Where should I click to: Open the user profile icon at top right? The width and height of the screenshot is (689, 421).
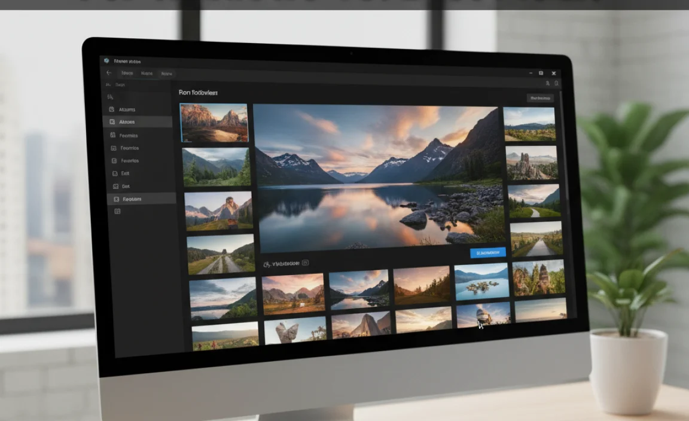[547, 83]
